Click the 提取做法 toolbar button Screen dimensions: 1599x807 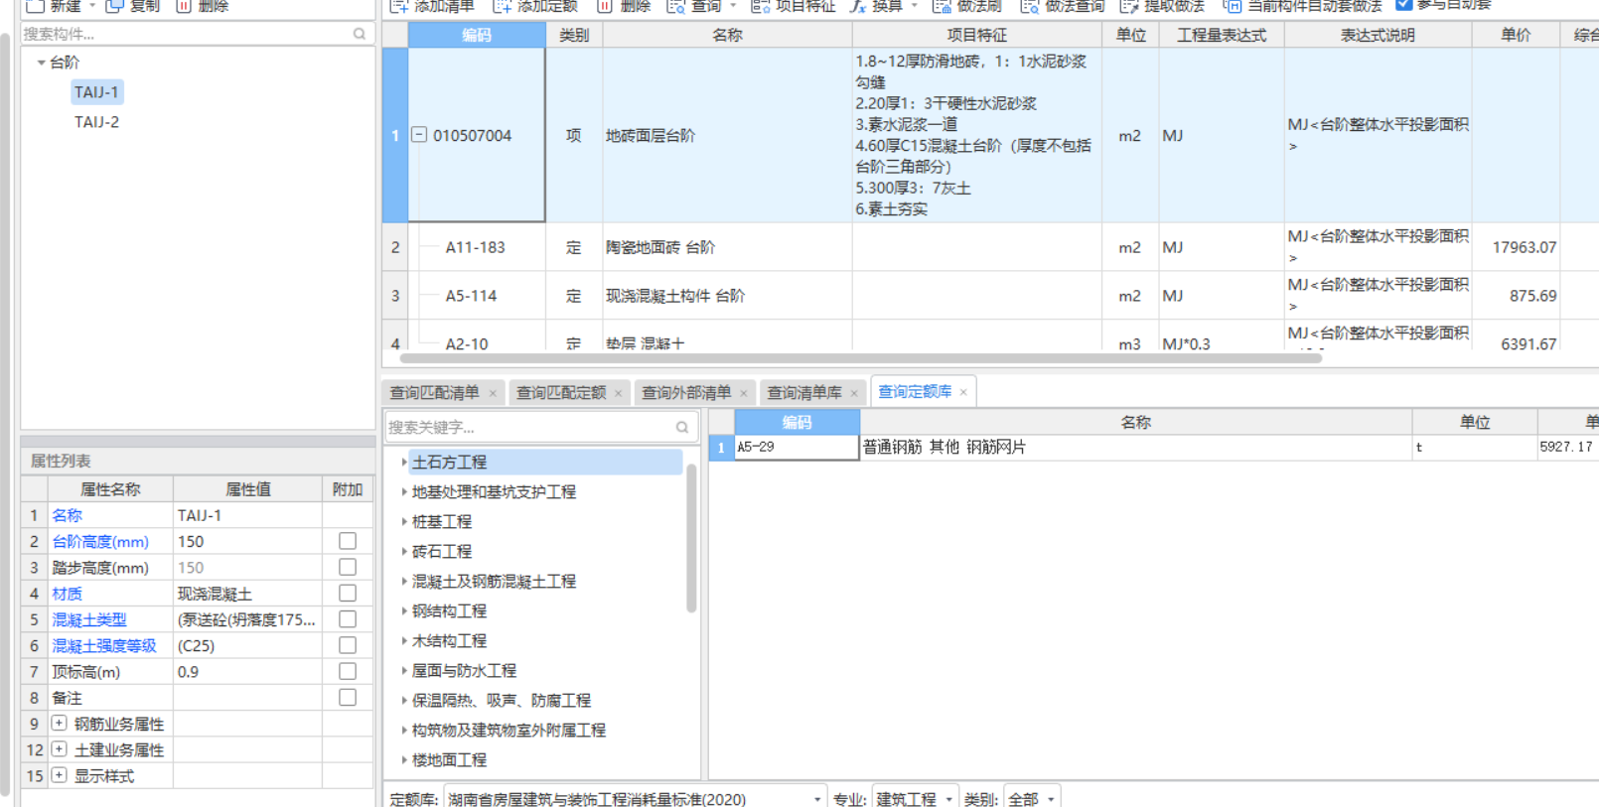tap(1163, 6)
